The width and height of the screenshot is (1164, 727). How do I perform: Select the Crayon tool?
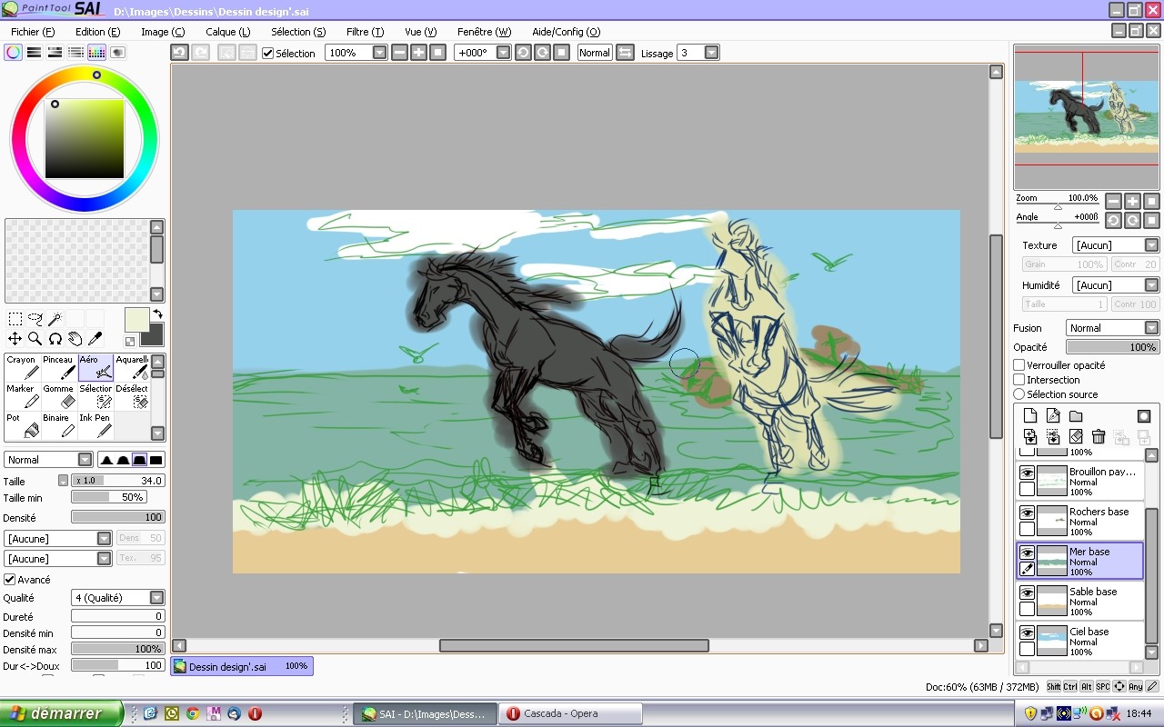tap(22, 367)
